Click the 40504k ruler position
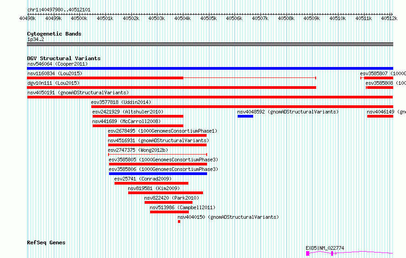The width and height of the screenshot is (406, 258). [182, 18]
